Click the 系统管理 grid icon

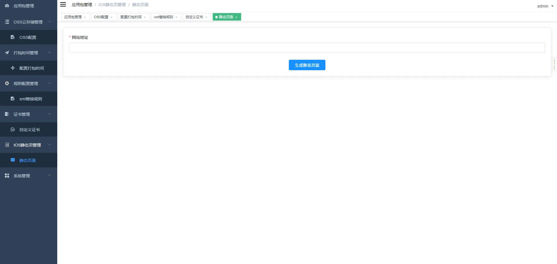(x=7, y=176)
